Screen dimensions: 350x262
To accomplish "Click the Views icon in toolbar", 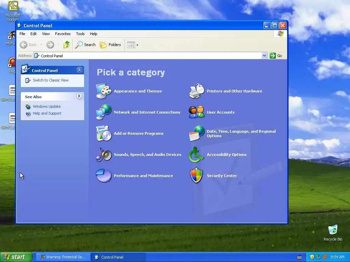I will (x=131, y=45).
